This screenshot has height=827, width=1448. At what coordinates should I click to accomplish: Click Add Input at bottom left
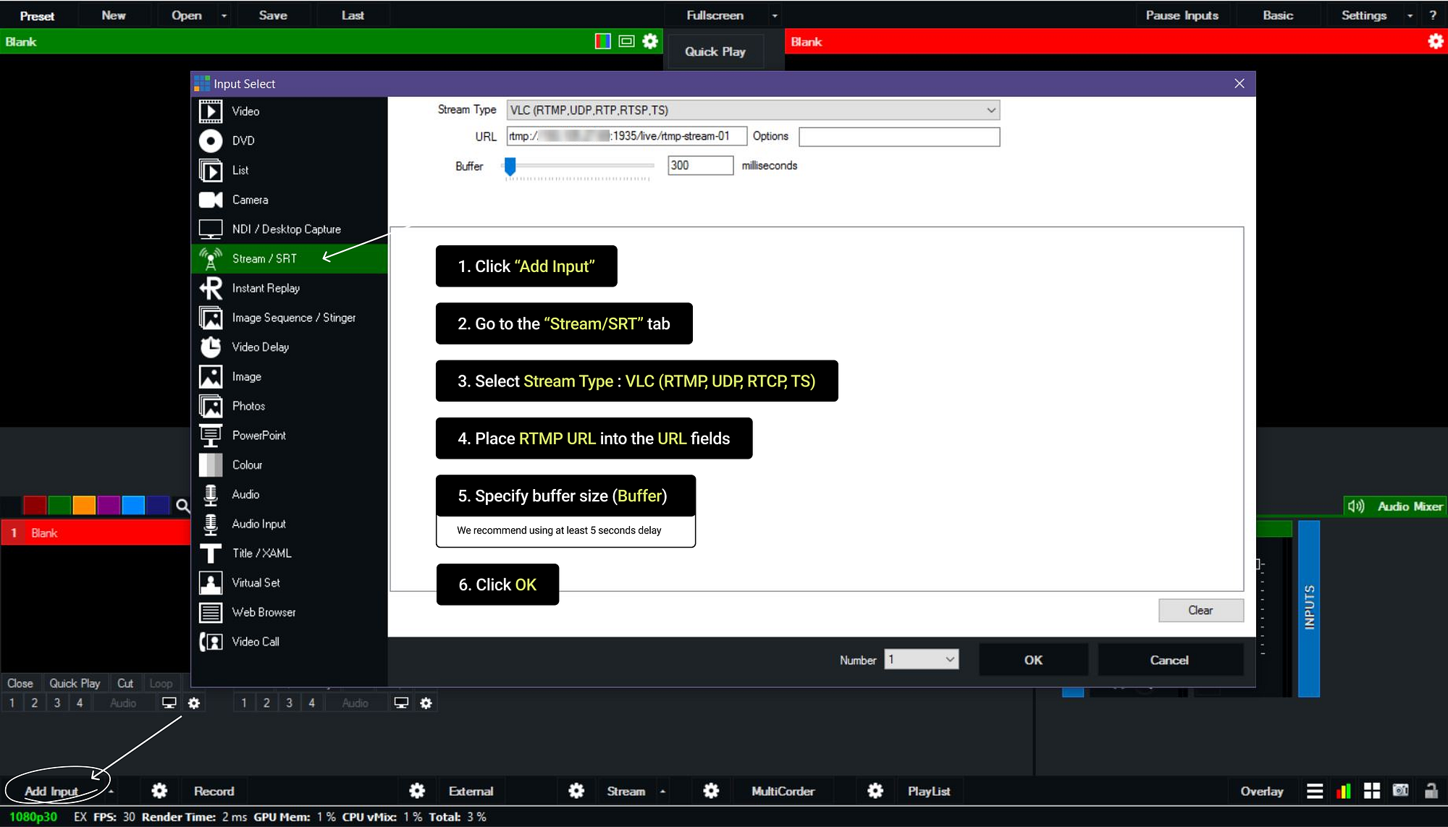coord(51,792)
